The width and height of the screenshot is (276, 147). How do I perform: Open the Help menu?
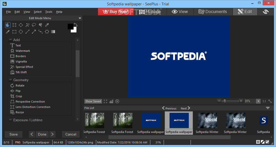(59, 12)
